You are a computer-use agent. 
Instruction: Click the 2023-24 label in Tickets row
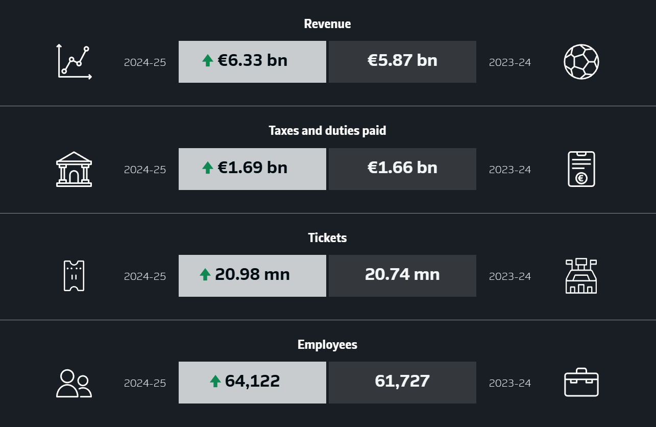point(510,276)
